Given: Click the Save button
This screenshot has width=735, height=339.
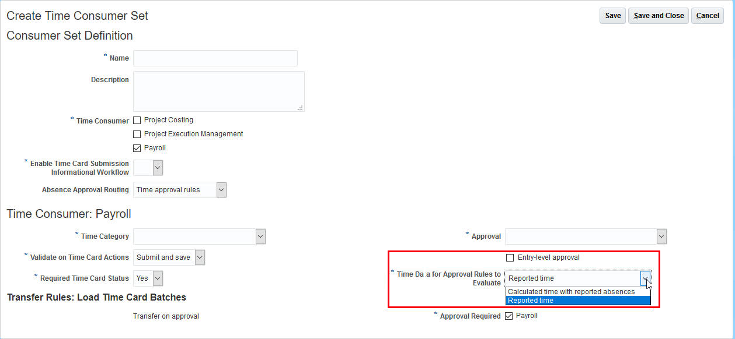Looking at the screenshot, I should point(612,16).
